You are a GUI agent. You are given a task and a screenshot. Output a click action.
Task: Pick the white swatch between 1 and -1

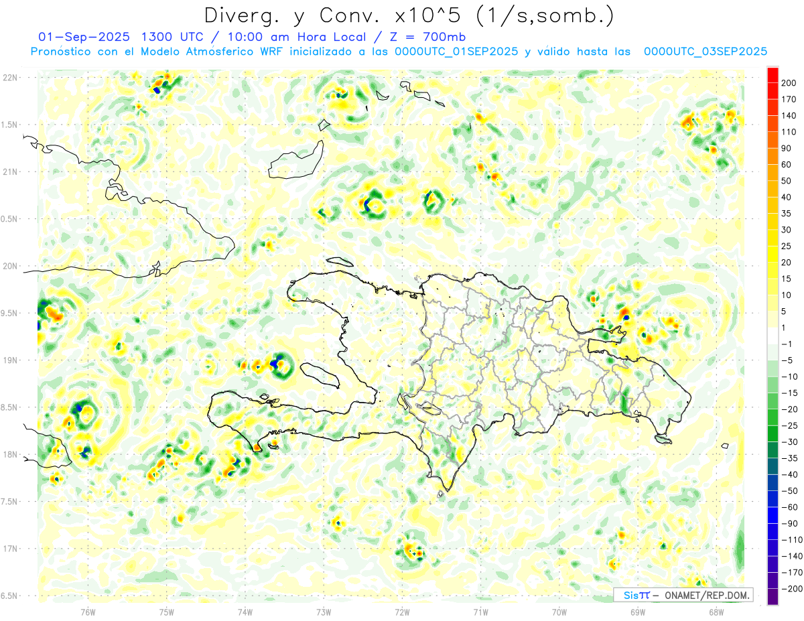tap(773, 336)
